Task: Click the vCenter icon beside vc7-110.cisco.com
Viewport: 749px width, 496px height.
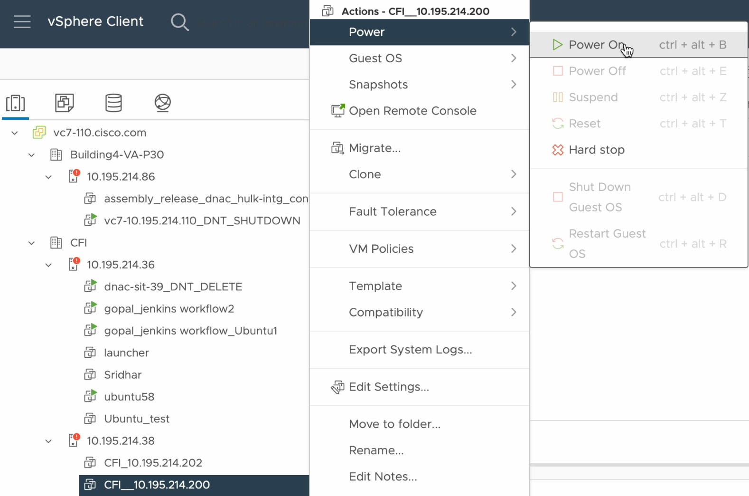Action: (39, 133)
